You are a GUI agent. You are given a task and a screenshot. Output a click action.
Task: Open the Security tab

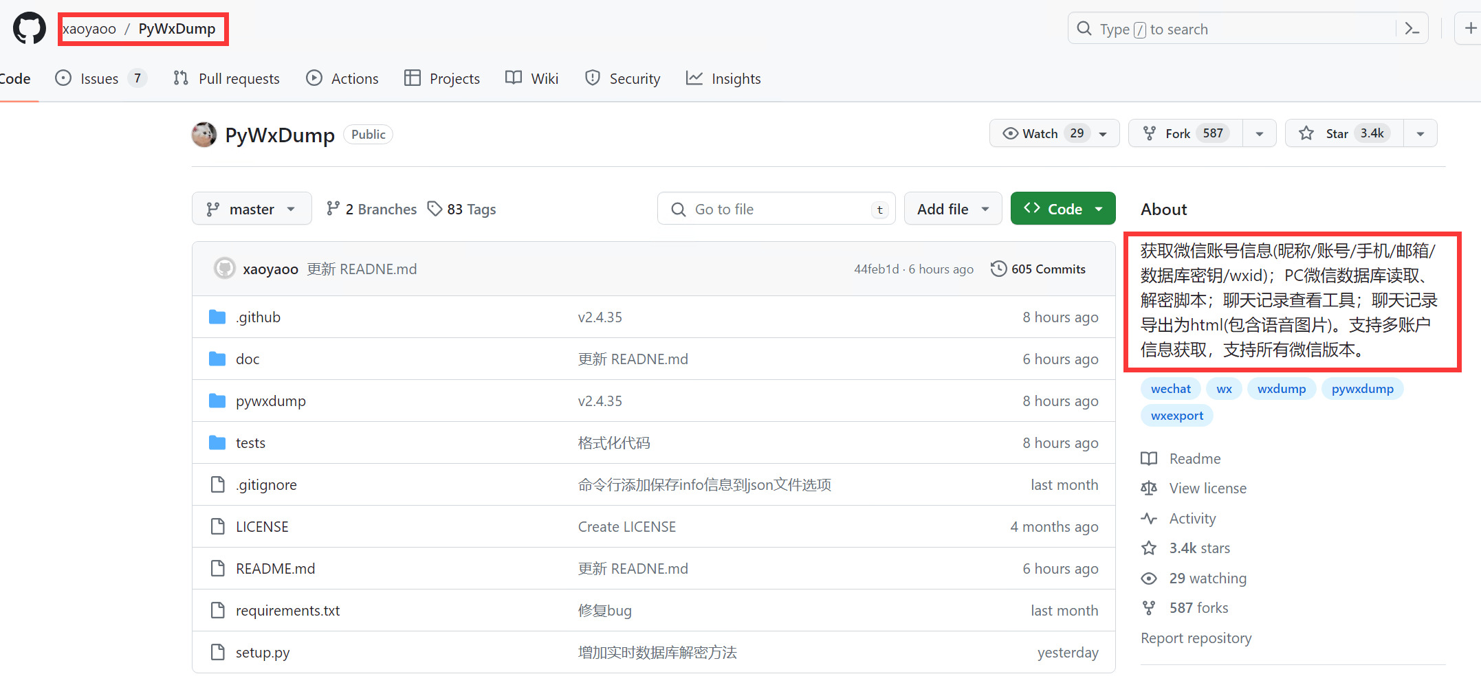622,78
